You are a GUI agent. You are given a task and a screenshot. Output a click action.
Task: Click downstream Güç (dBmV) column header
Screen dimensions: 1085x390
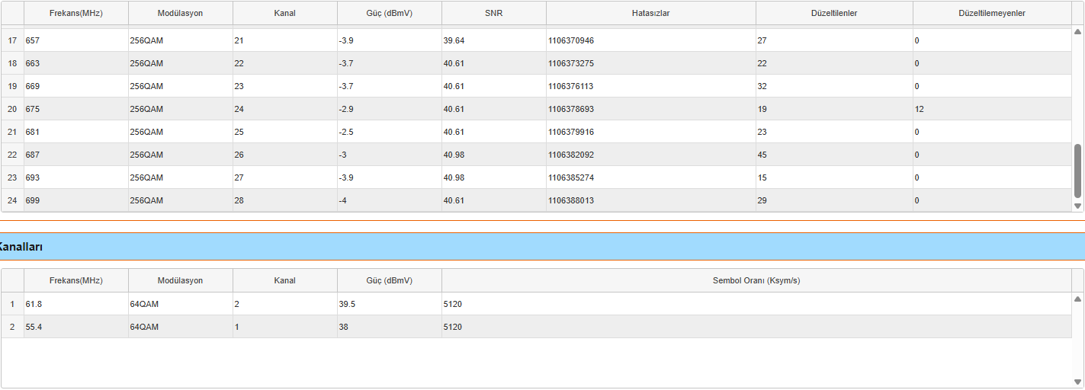tap(390, 13)
